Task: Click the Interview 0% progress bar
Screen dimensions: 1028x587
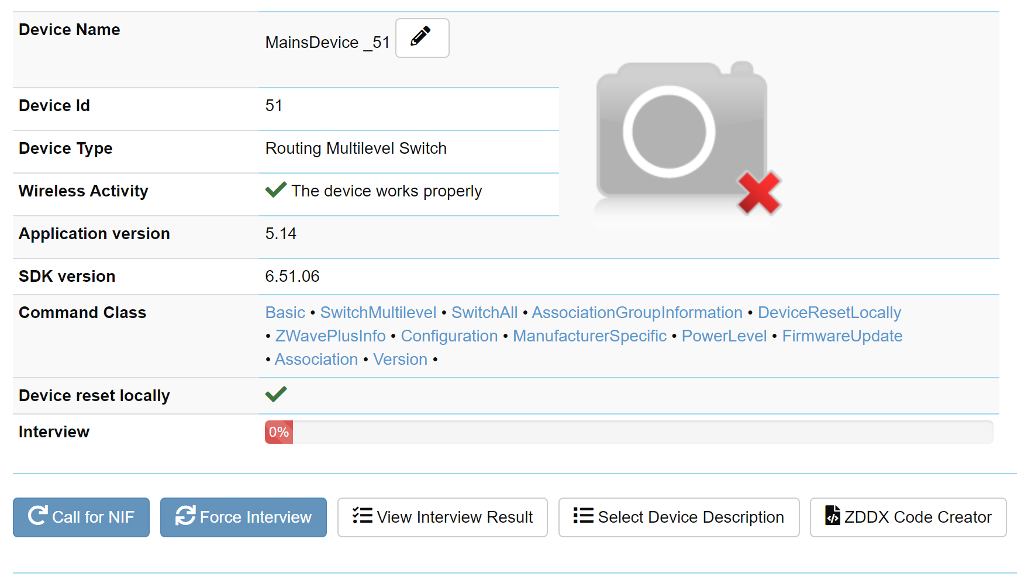Action: coord(629,432)
